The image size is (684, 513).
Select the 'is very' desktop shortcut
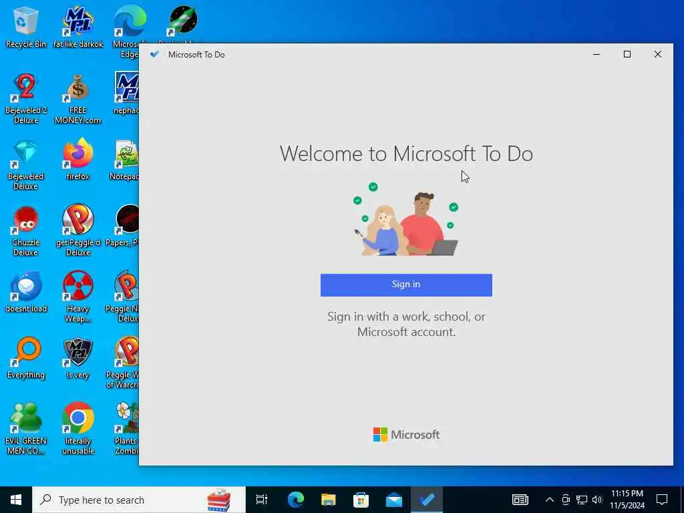tap(78, 359)
